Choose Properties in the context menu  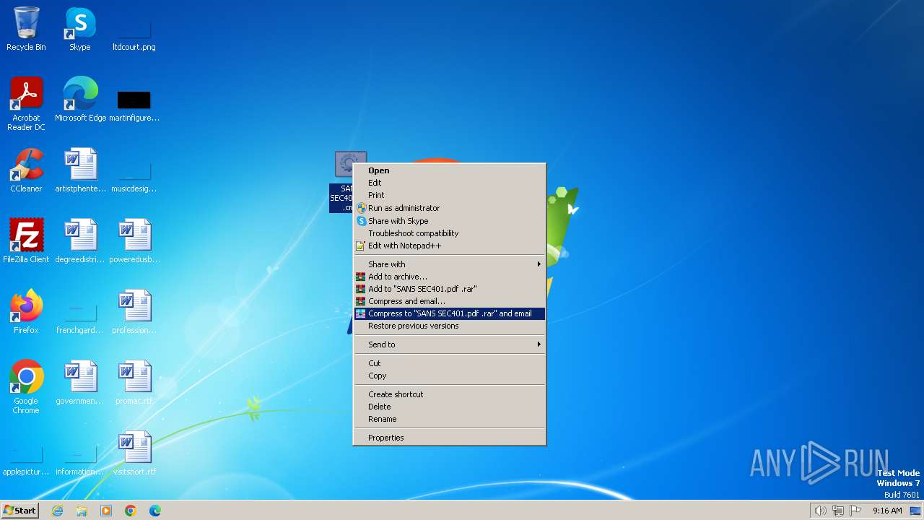point(449,438)
